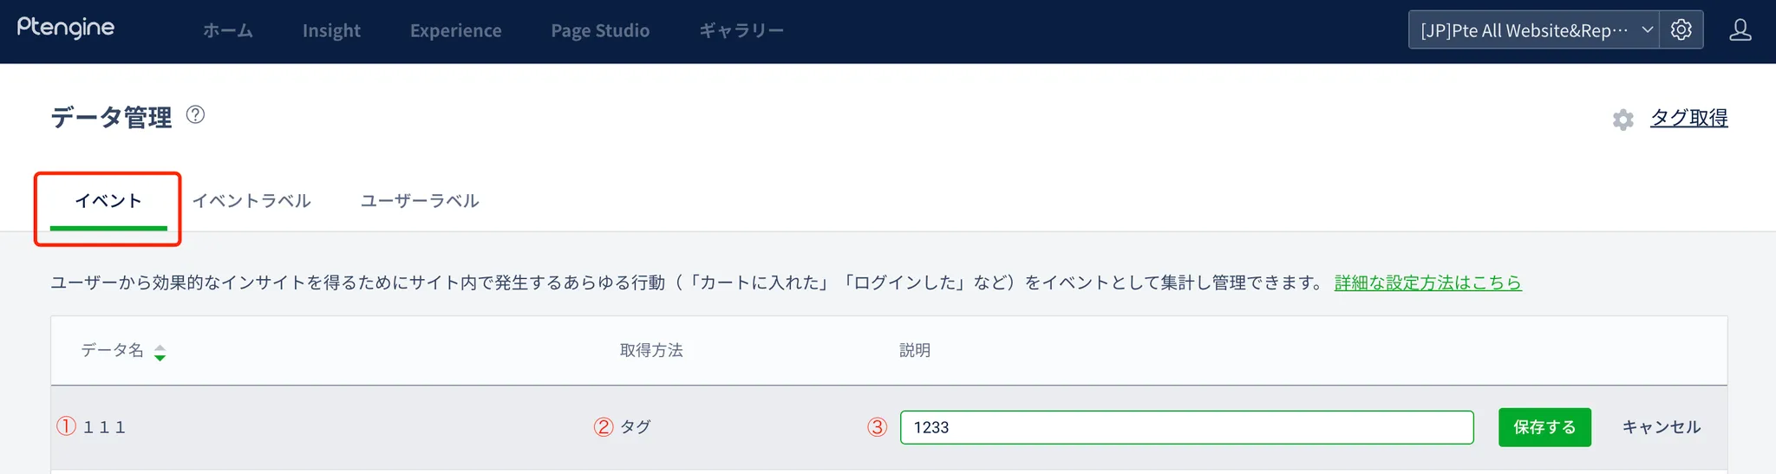
Task: Click the Ptengine logo
Action: (x=66, y=29)
